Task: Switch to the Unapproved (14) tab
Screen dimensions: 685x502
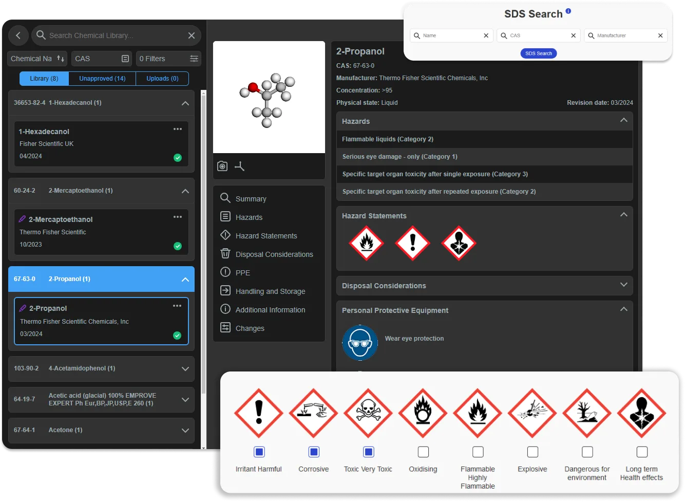Action: point(102,79)
